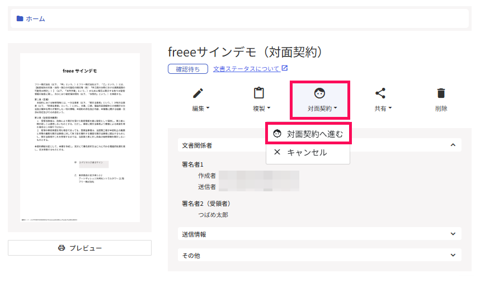Click the つばめ太郎 name

[213, 215]
